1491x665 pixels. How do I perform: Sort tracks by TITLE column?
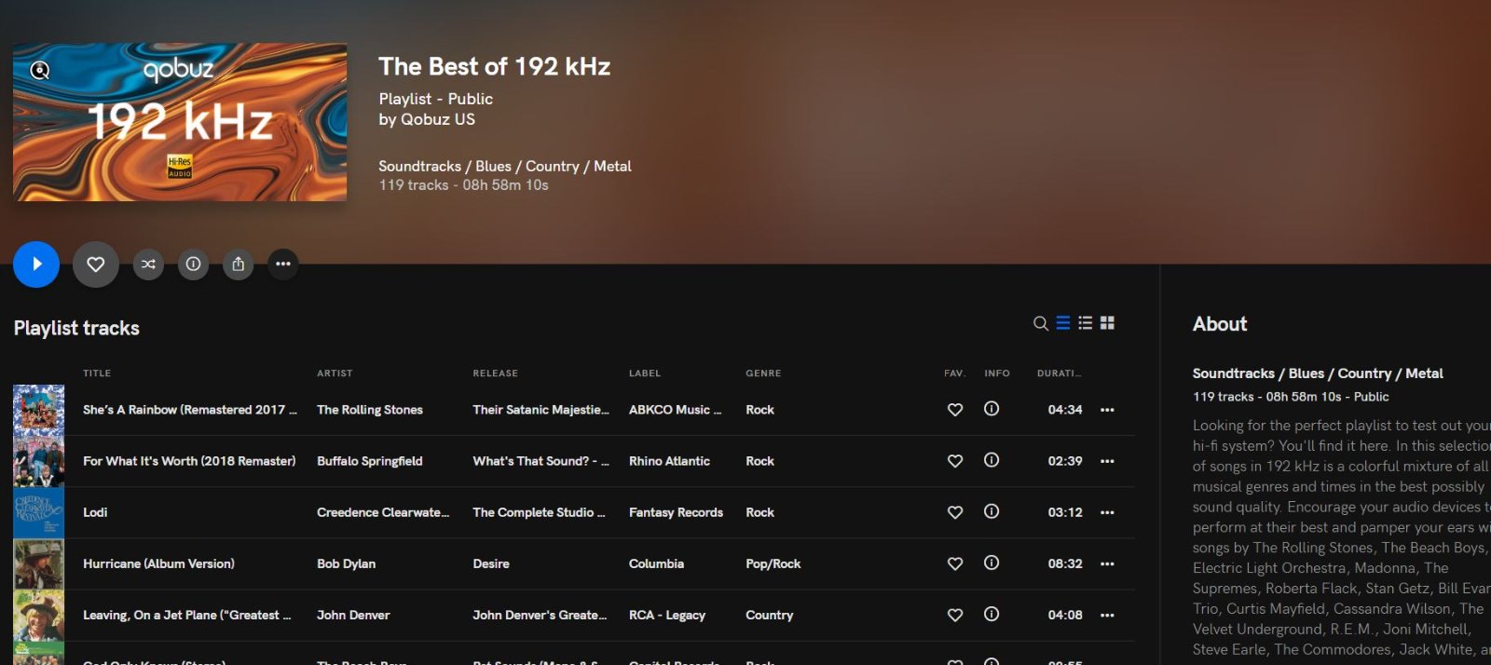pos(97,373)
